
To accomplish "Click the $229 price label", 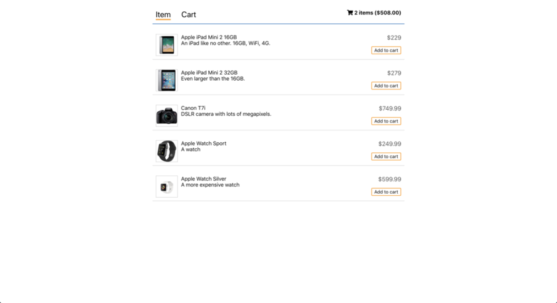I will 394,38.
